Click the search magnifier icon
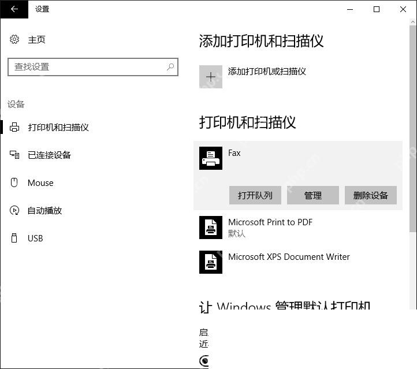This screenshot has height=369, width=417. [170, 67]
